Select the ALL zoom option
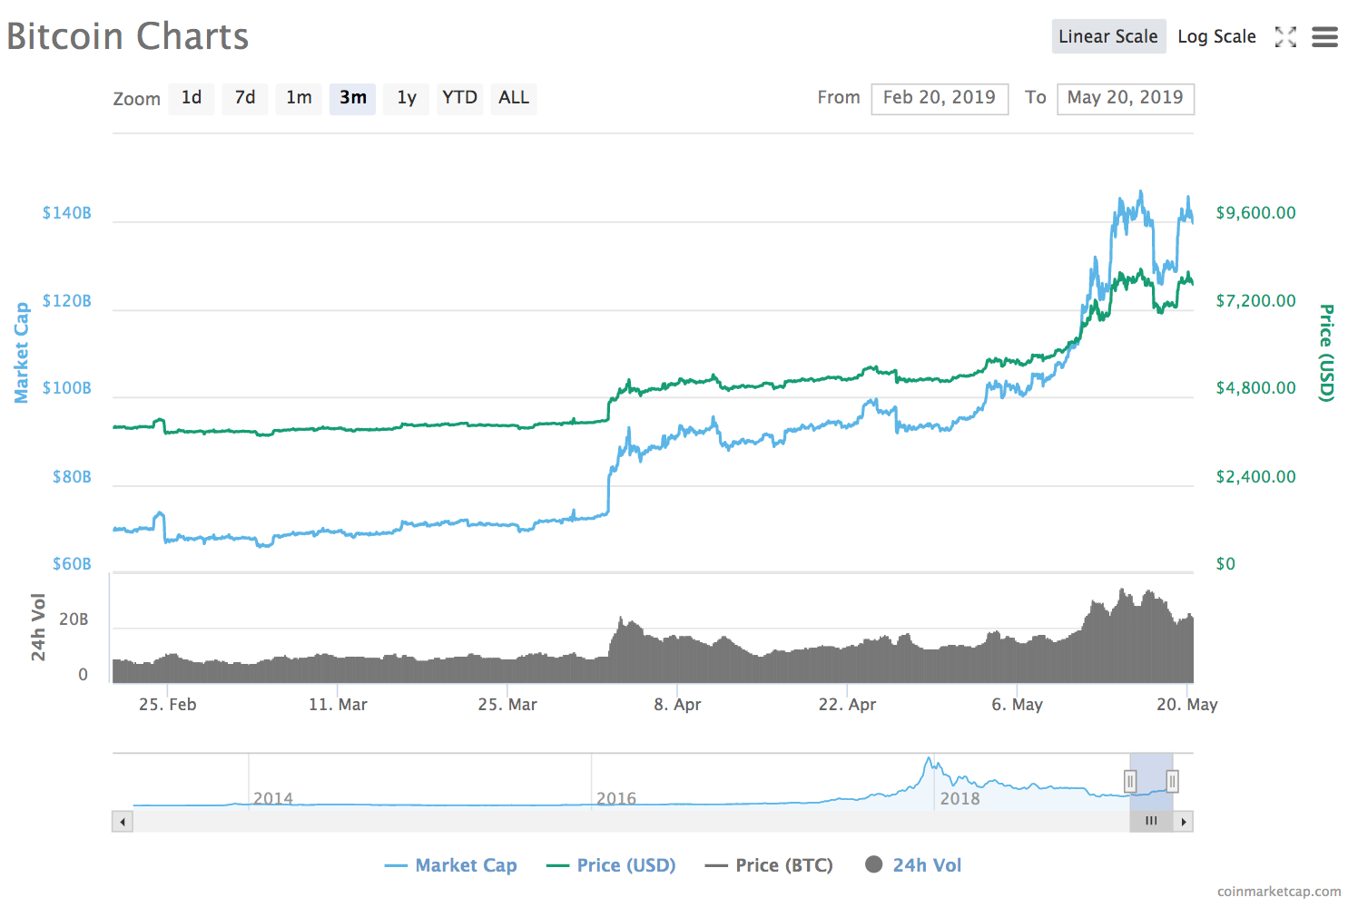1358x907 pixels. coord(513,98)
